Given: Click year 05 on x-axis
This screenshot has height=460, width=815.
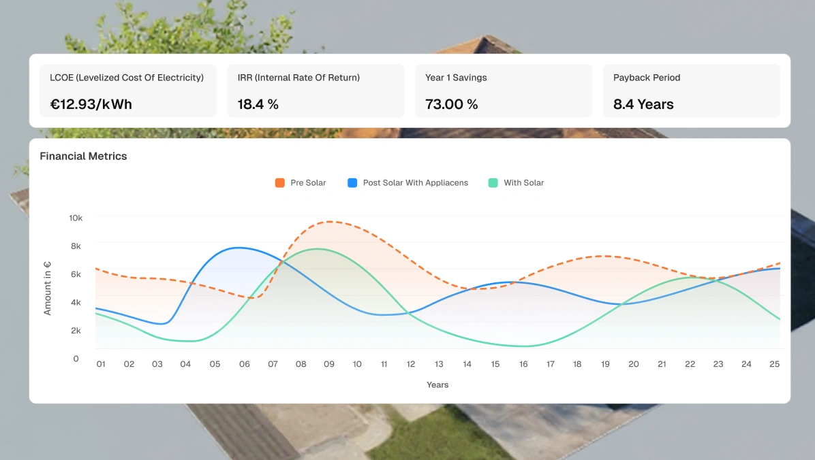Looking at the screenshot, I should [215, 364].
